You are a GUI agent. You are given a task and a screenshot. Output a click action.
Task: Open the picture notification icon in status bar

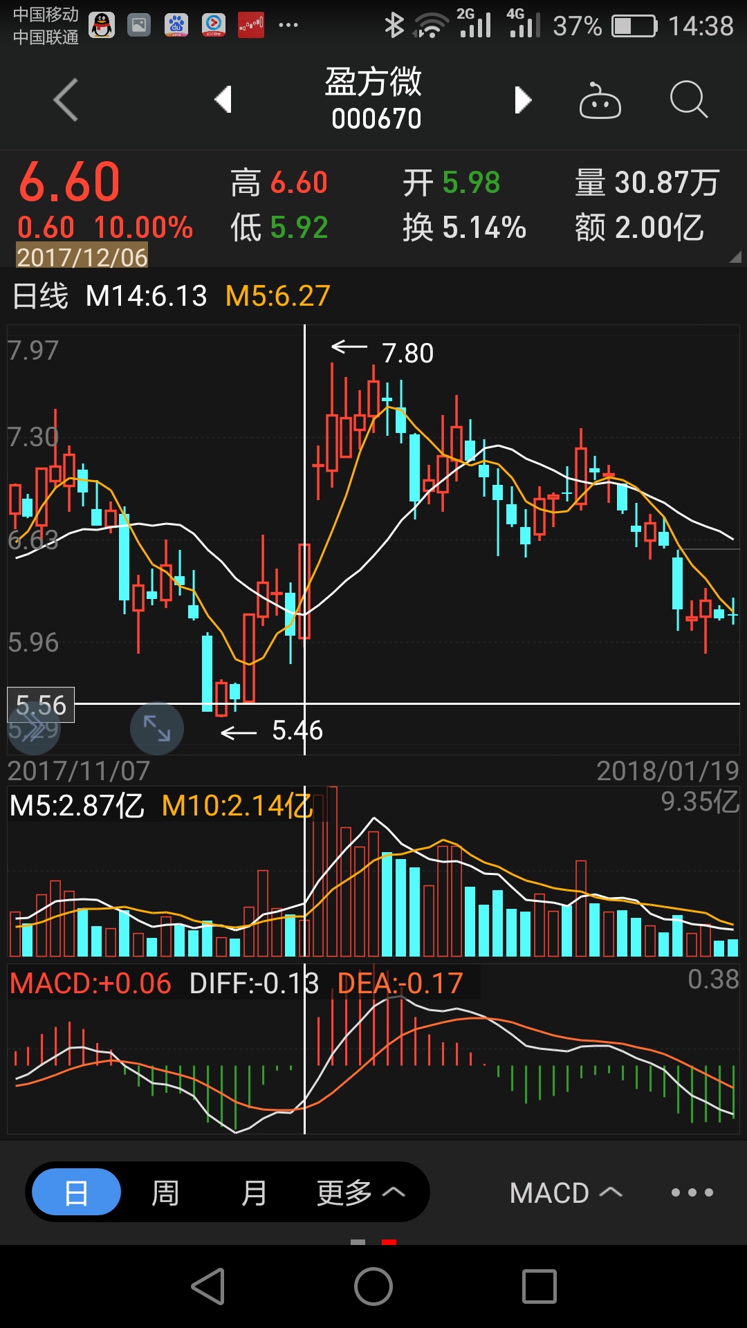coord(139,26)
